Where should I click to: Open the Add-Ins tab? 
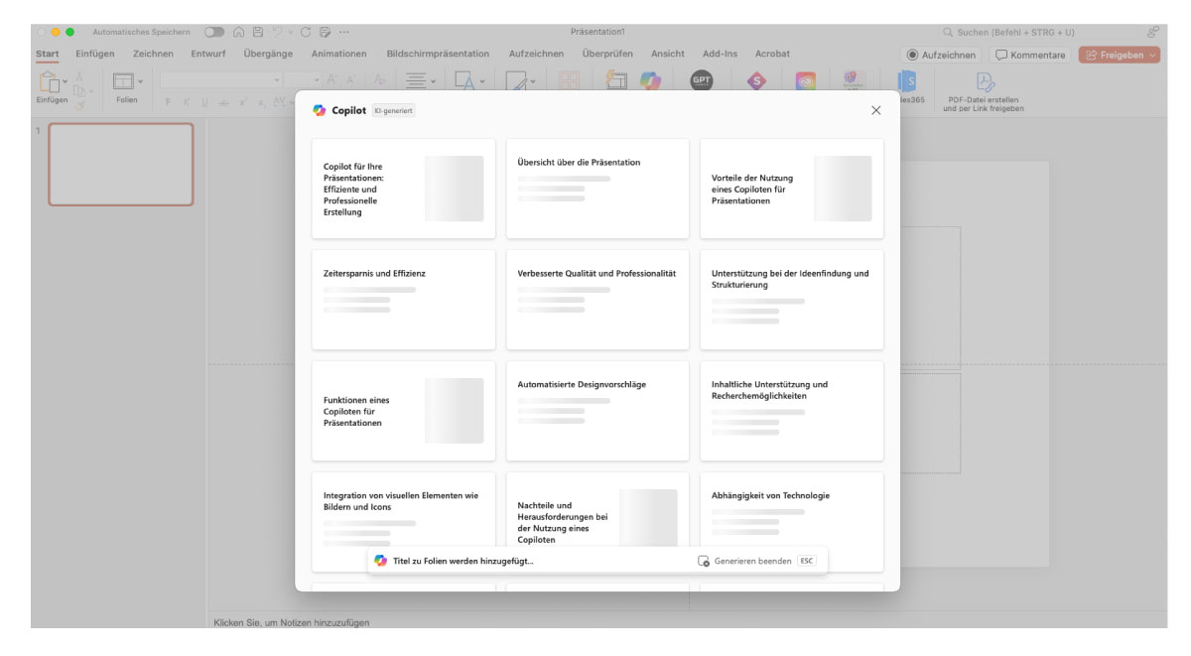[x=720, y=54]
